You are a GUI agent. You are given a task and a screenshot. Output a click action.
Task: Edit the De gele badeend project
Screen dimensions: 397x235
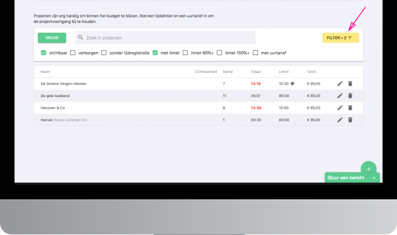340,96
